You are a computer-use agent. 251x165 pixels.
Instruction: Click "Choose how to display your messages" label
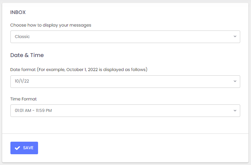tap(51, 25)
